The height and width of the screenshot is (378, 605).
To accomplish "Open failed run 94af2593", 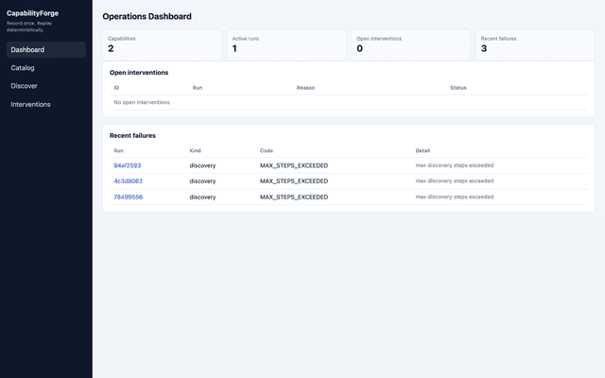I will click(128, 165).
